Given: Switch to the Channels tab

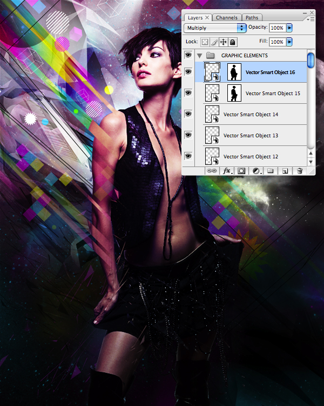Looking at the screenshot, I should [x=226, y=18].
